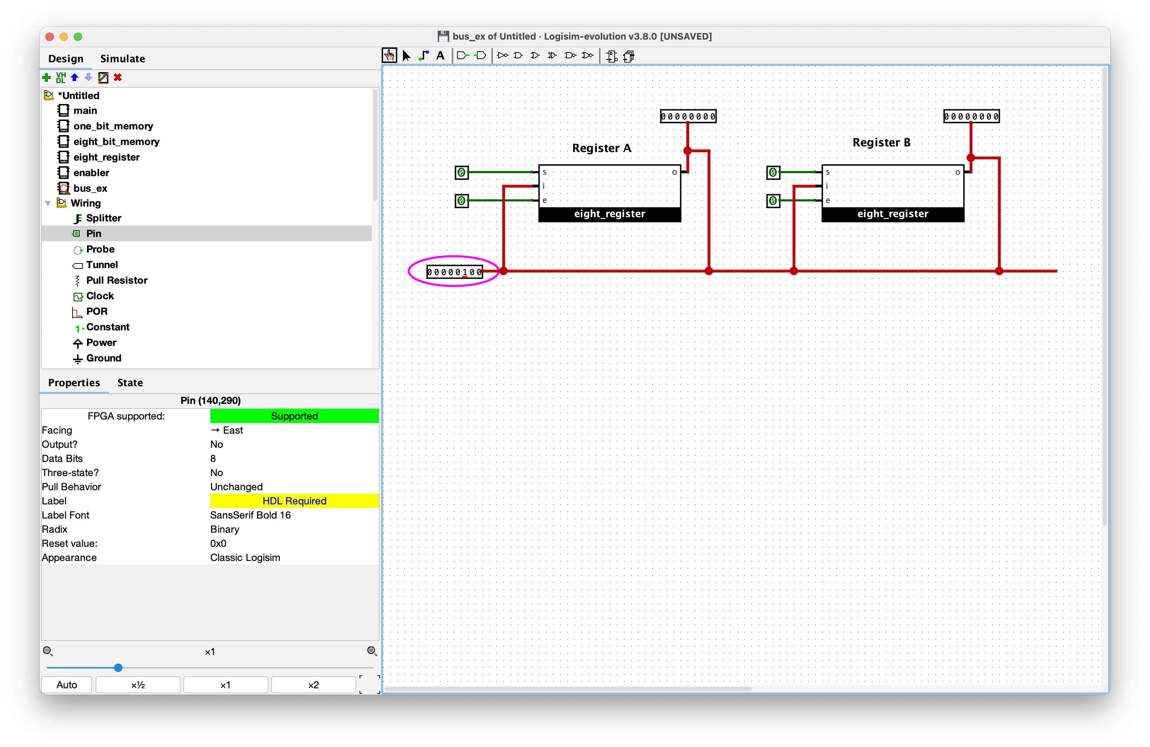The image size is (1150, 747).
Task: Add an input pin from toolbar
Action: [463, 56]
